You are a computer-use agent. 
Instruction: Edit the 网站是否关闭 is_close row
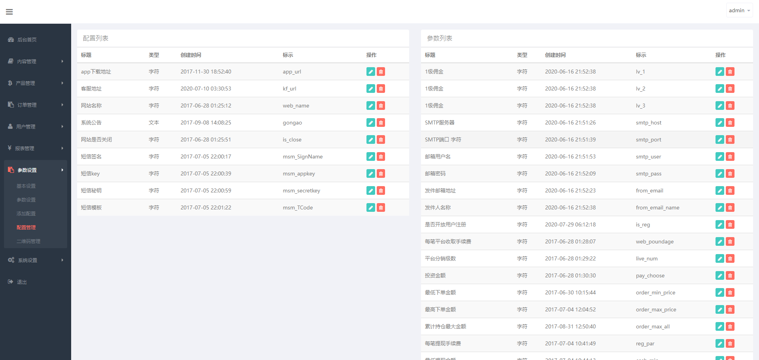[x=370, y=139]
